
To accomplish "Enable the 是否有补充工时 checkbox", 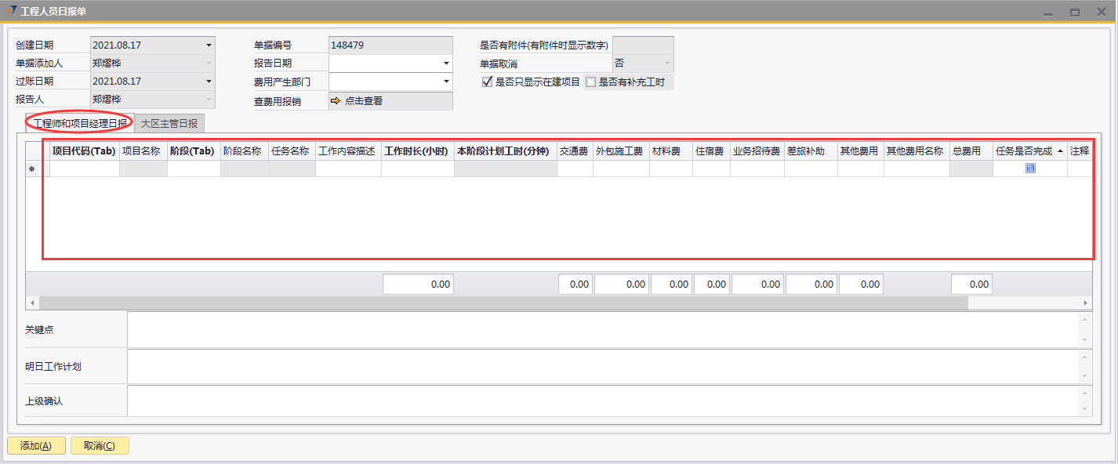I will coord(590,82).
